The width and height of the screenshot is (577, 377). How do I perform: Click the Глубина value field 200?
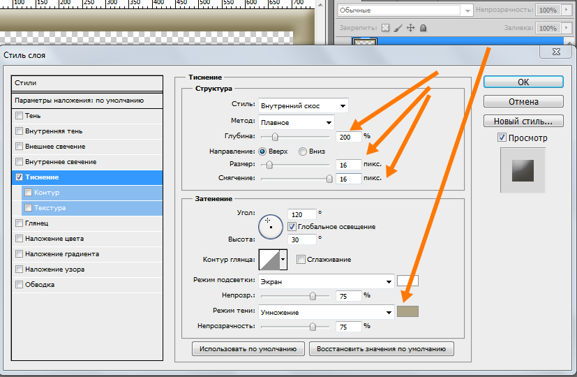point(348,137)
